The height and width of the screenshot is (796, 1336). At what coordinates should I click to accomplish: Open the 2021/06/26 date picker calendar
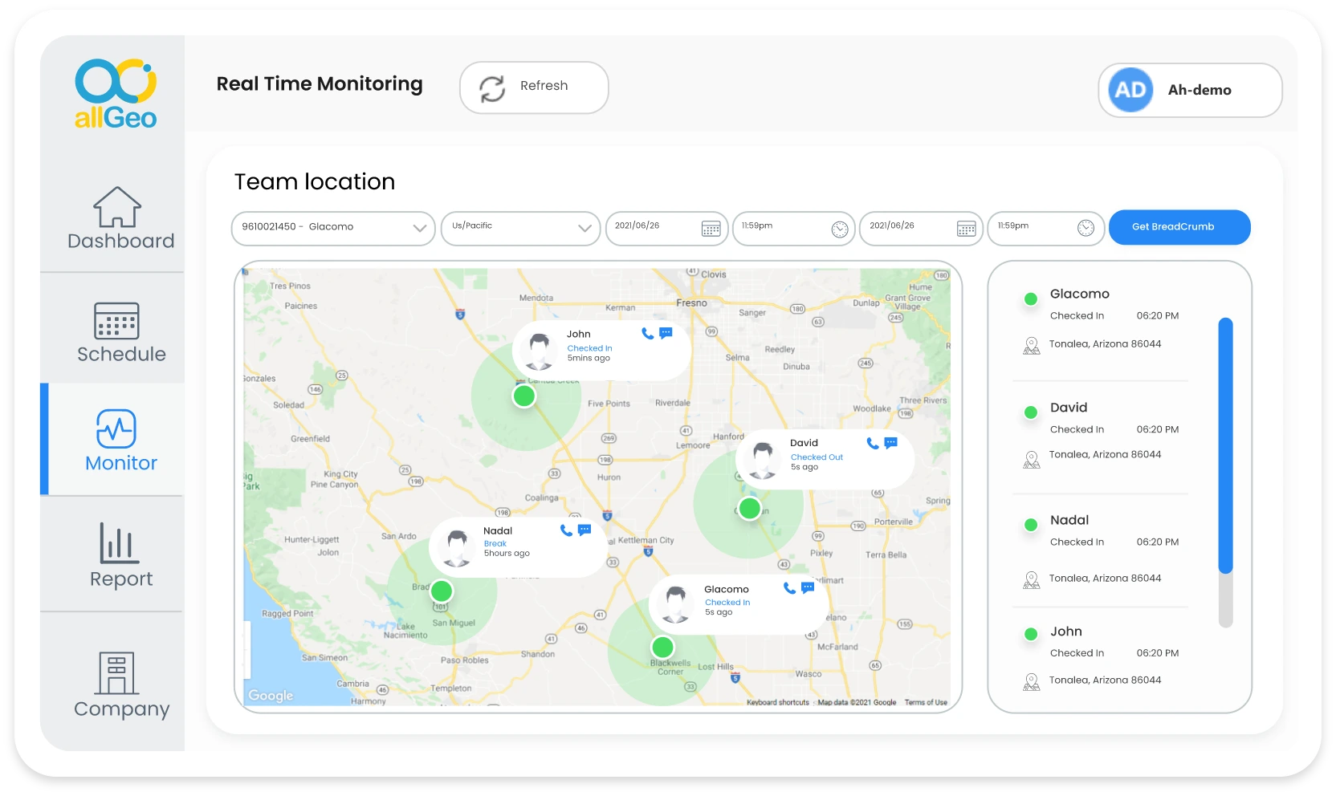tap(710, 229)
